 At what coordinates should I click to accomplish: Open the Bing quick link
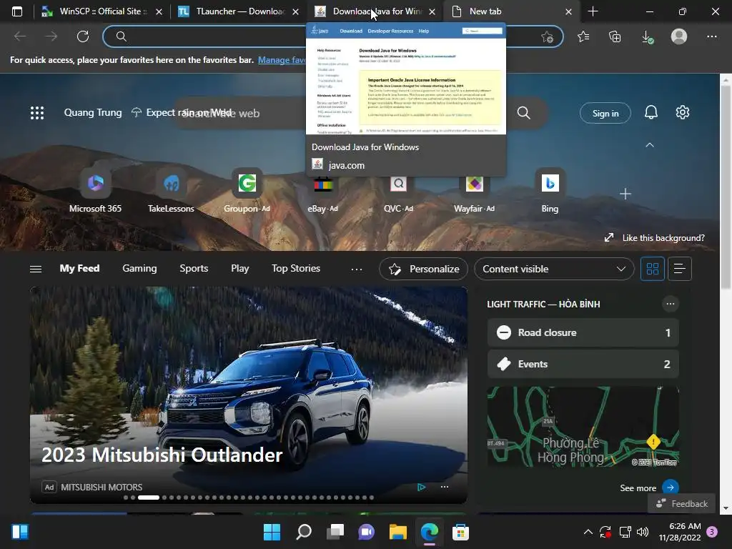click(550, 190)
